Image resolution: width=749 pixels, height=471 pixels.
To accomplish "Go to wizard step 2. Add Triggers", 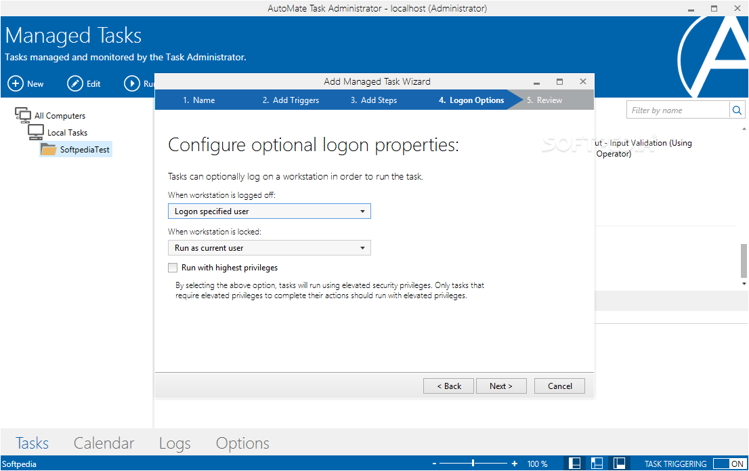I will [x=291, y=100].
